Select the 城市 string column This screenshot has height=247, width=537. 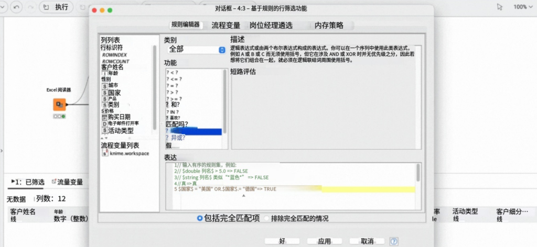(112, 85)
